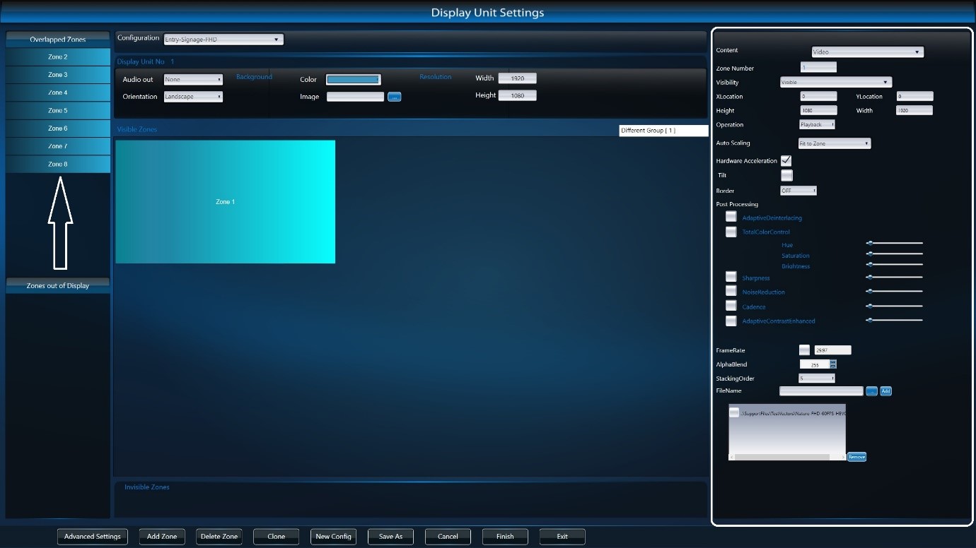Expand the Auto Scaling dropdown
Screen dimensions: 976x548
(x=834, y=143)
